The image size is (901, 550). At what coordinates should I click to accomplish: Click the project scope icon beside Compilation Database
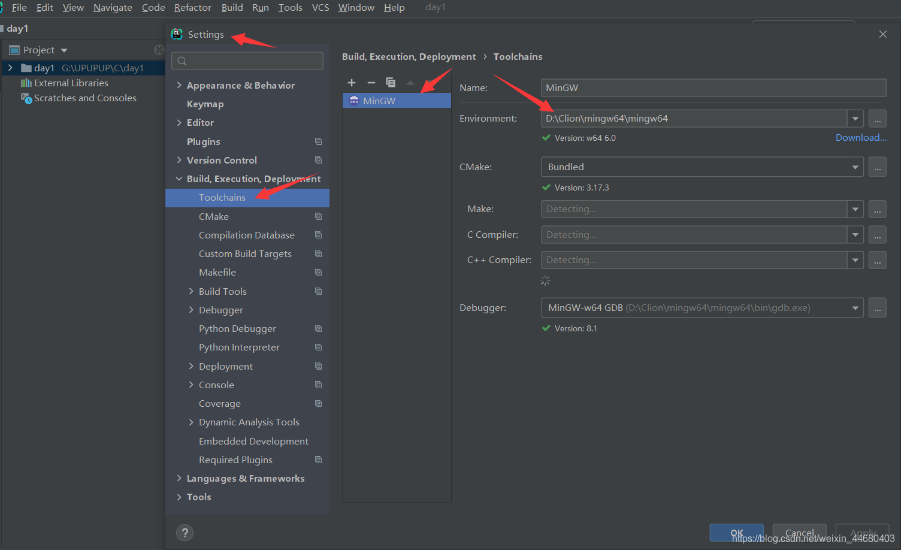pos(319,235)
